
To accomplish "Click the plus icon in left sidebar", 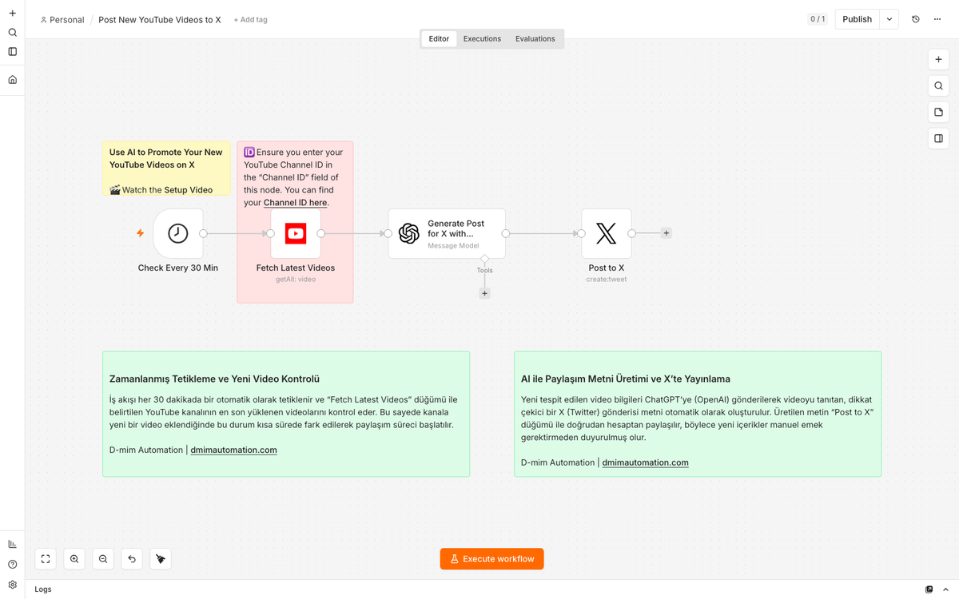I will pos(12,13).
